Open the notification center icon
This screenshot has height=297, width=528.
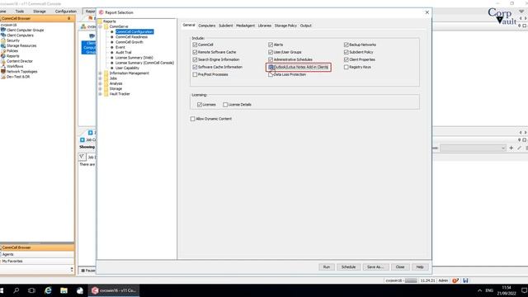524,290
